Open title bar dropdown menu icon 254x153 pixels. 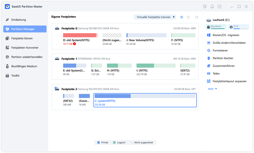(219, 7)
